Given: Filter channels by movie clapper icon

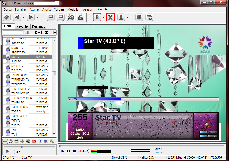Looking at the screenshot, I should click(x=16, y=141).
